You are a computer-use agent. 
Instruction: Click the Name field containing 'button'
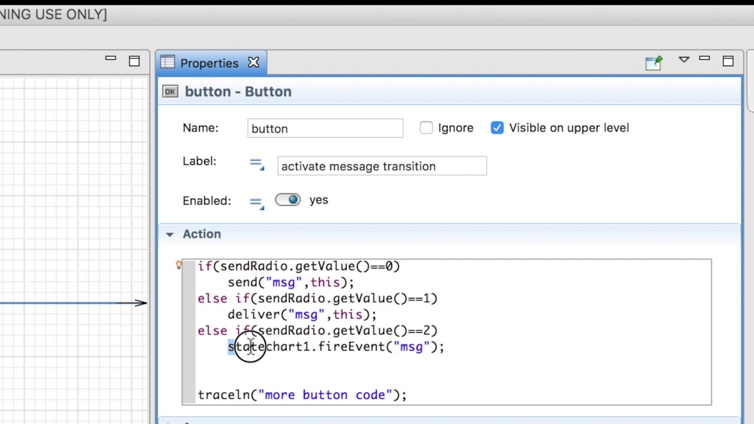[x=325, y=128]
